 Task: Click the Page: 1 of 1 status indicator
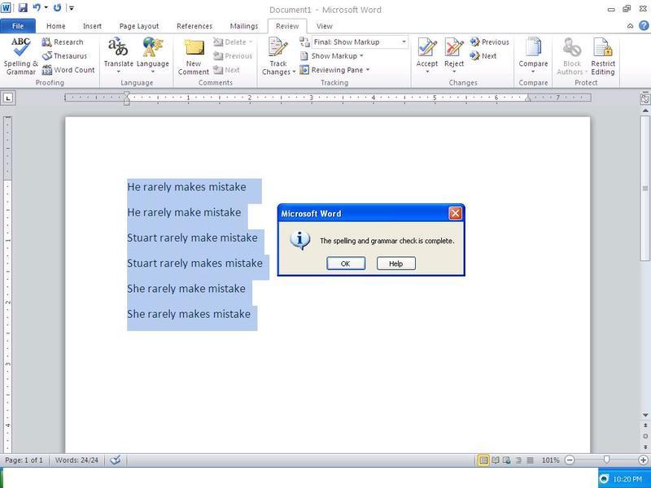(24, 460)
